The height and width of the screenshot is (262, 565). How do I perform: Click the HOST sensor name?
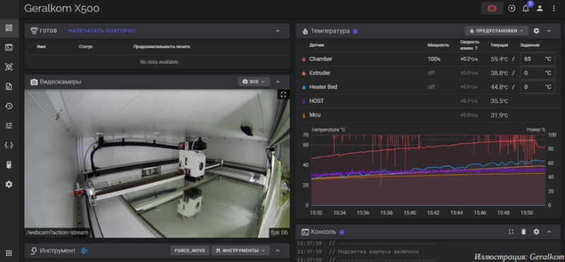pos(316,101)
